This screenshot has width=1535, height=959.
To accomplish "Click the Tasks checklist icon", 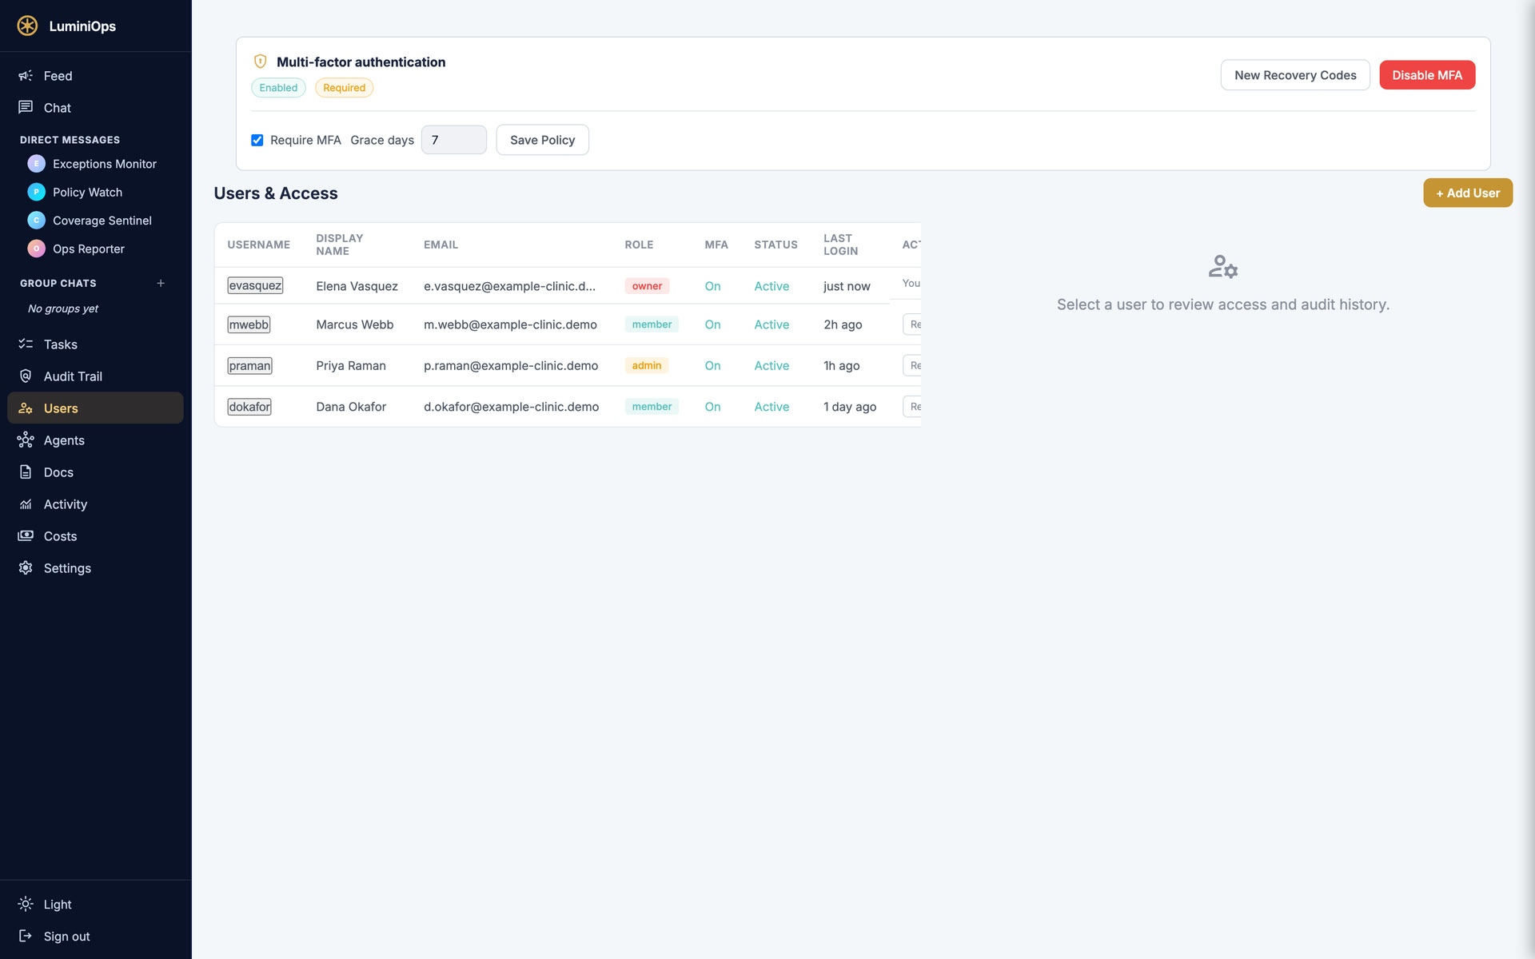I will tap(26, 344).
